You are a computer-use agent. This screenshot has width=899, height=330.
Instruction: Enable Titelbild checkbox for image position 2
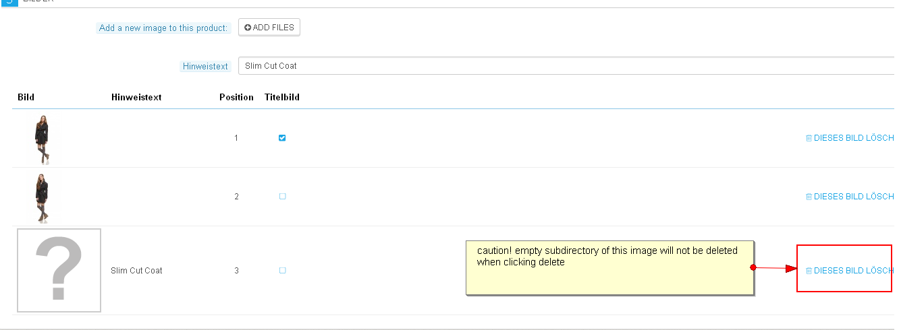(282, 197)
